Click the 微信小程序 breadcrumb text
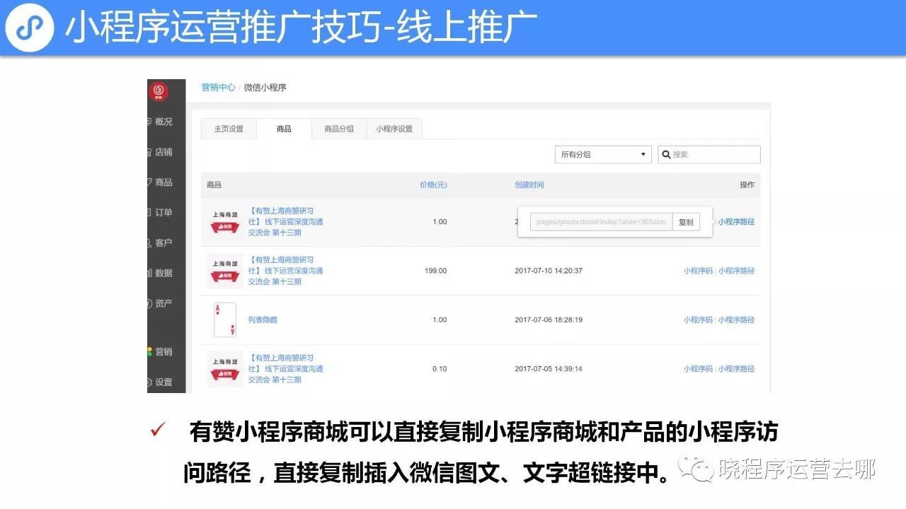This screenshot has height=509, width=906. point(265,87)
